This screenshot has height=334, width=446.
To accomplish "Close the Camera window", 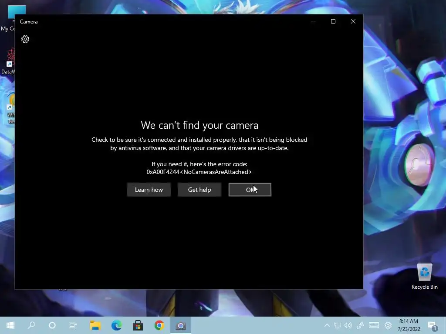I will coord(353,21).
